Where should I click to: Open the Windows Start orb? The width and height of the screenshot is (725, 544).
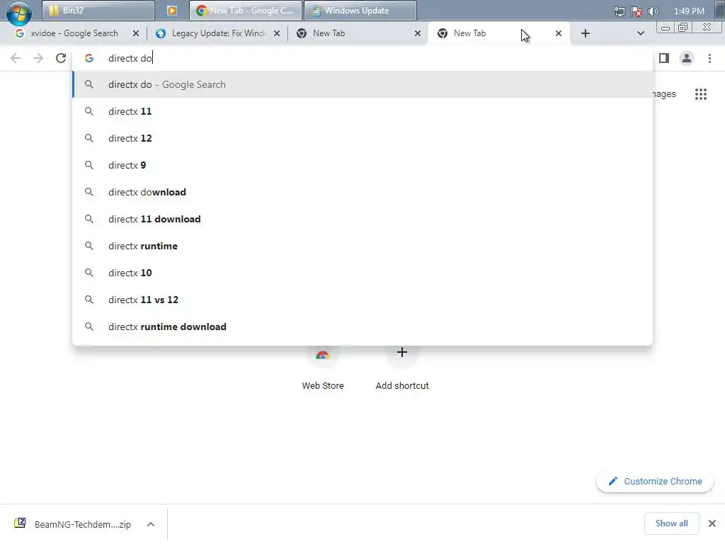coord(19,13)
